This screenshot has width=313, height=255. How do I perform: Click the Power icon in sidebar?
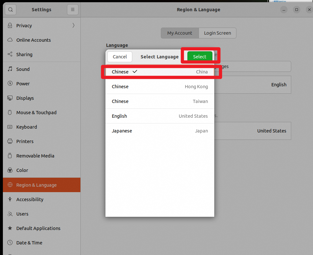pyautogui.click(x=10, y=83)
